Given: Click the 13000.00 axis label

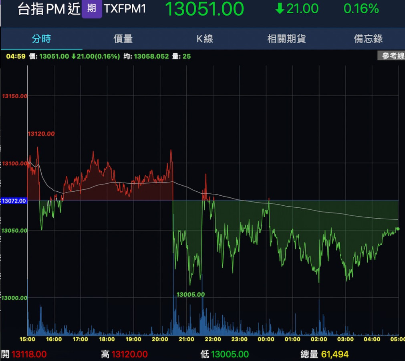Looking at the screenshot, I should click(14, 298).
